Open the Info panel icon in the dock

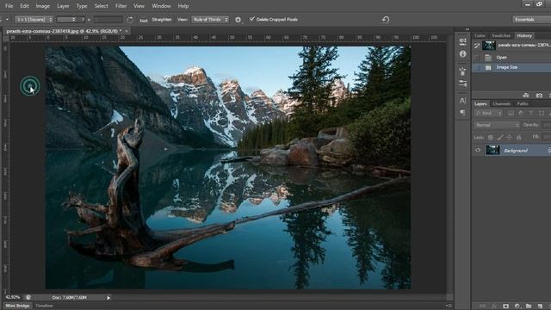coord(462,53)
